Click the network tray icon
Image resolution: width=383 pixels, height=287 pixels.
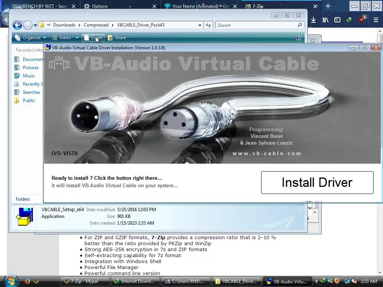pyautogui.click(x=347, y=281)
